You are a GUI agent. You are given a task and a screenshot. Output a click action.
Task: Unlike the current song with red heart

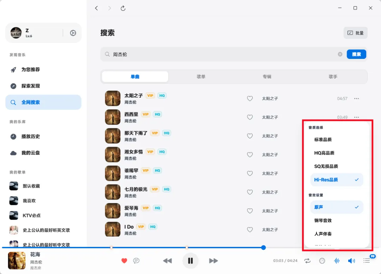(x=124, y=261)
